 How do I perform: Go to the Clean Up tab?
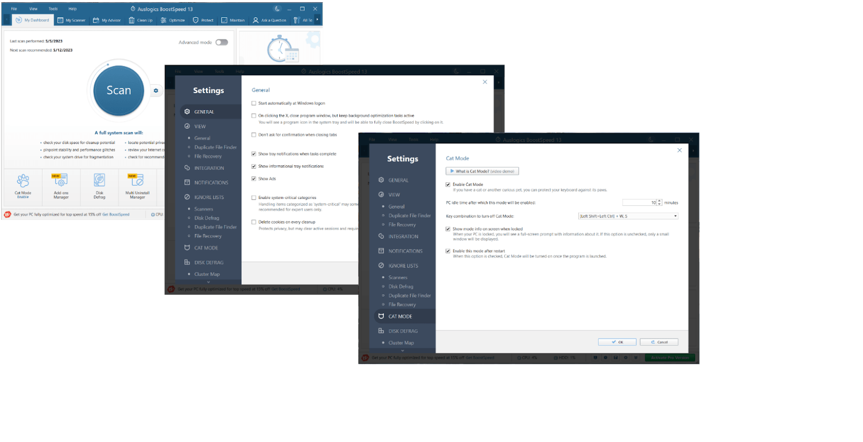[141, 20]
